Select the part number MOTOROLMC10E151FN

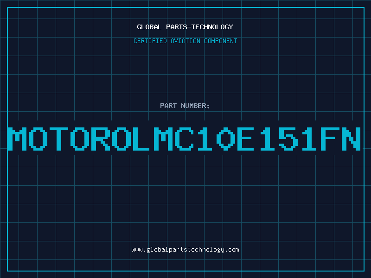point(184,139)
